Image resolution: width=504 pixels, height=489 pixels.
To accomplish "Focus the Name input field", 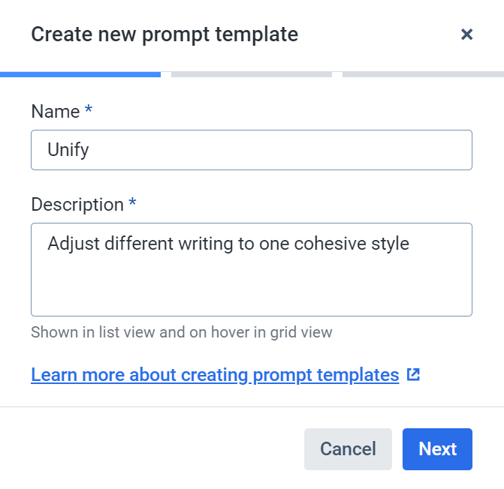I will (252, 150).
